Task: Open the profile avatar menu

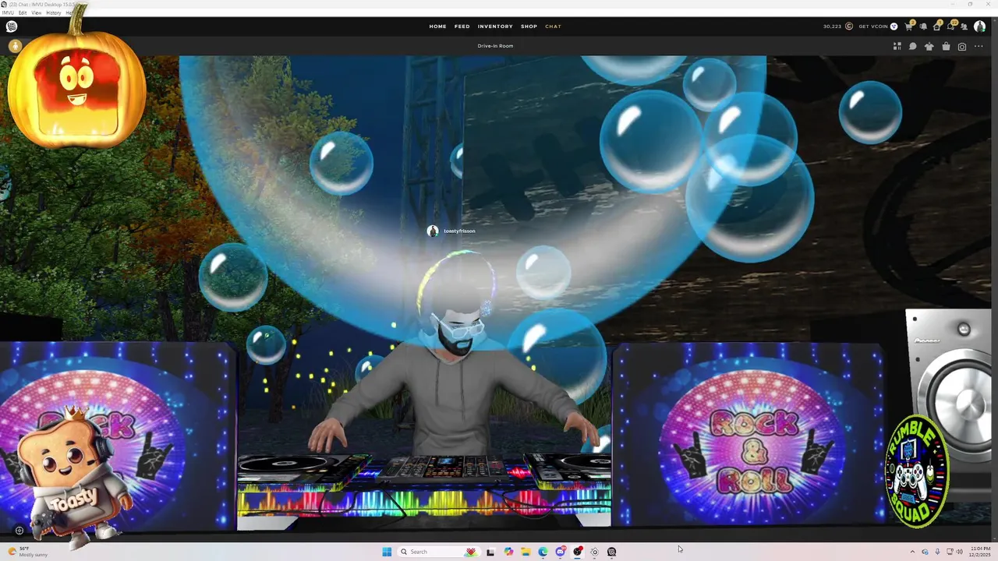Action: point(979,26)
